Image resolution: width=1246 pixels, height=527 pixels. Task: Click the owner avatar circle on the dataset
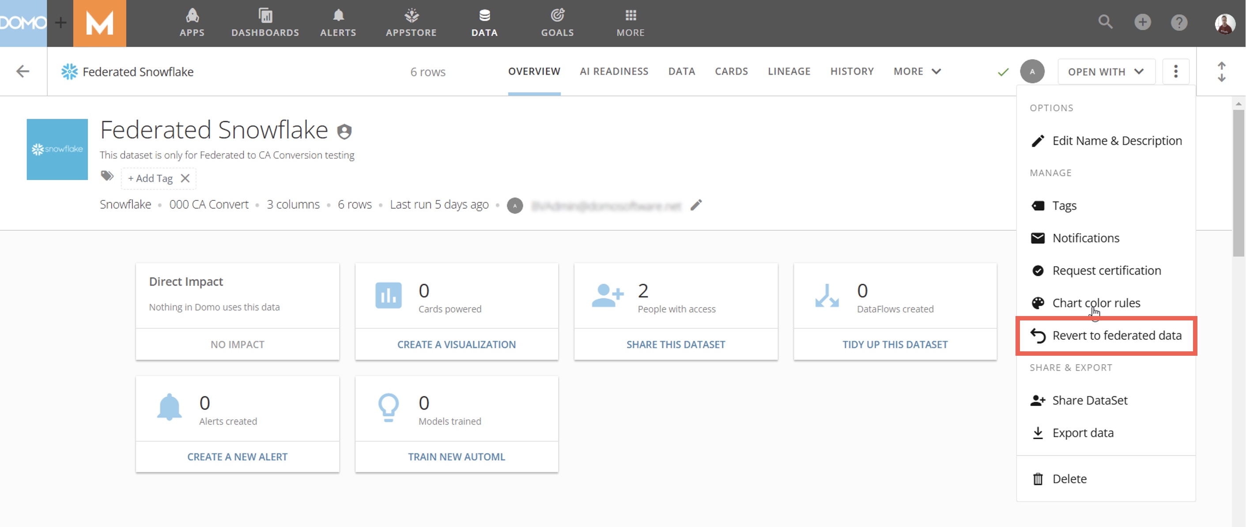(x=515, y=205)
